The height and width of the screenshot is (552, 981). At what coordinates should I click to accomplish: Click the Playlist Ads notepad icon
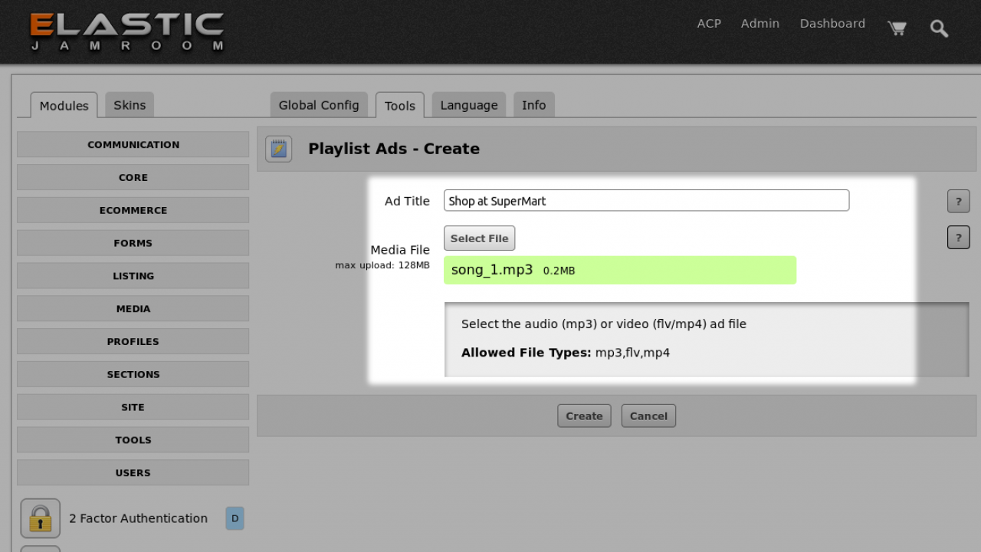point(278,149)
